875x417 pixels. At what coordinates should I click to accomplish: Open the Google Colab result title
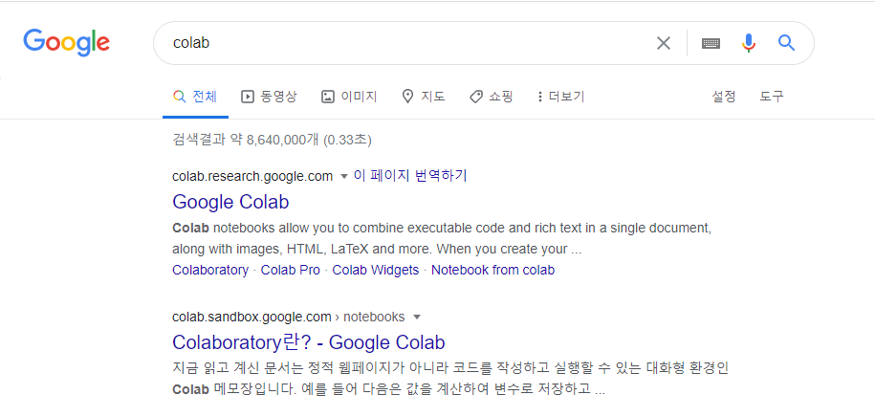[x=230, y=202]
